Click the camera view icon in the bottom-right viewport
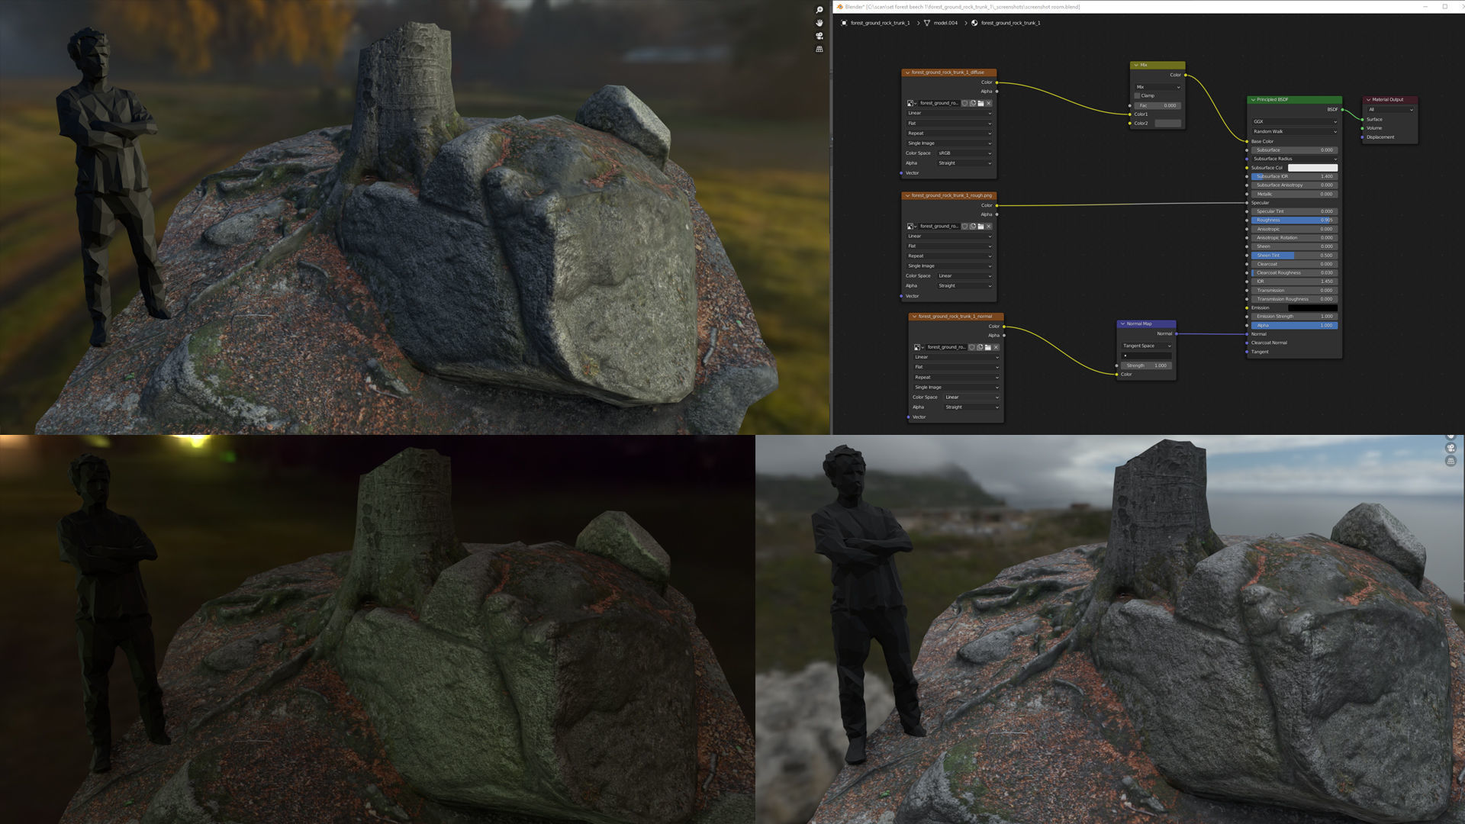The image size is (1465, 824). tap(1451, 448)
